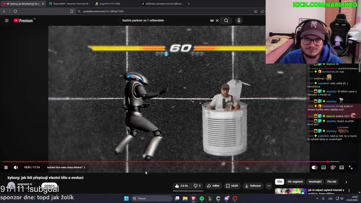Open Brave browser from the taskbar
Image resolution: width=361 pixels, height=203 pixels.
pos(193,198)
